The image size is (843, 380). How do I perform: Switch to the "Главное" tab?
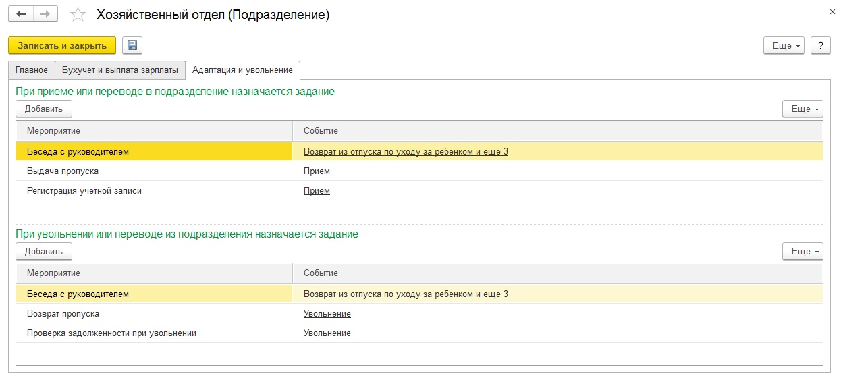pyautogui.click(x=32, y=70)
